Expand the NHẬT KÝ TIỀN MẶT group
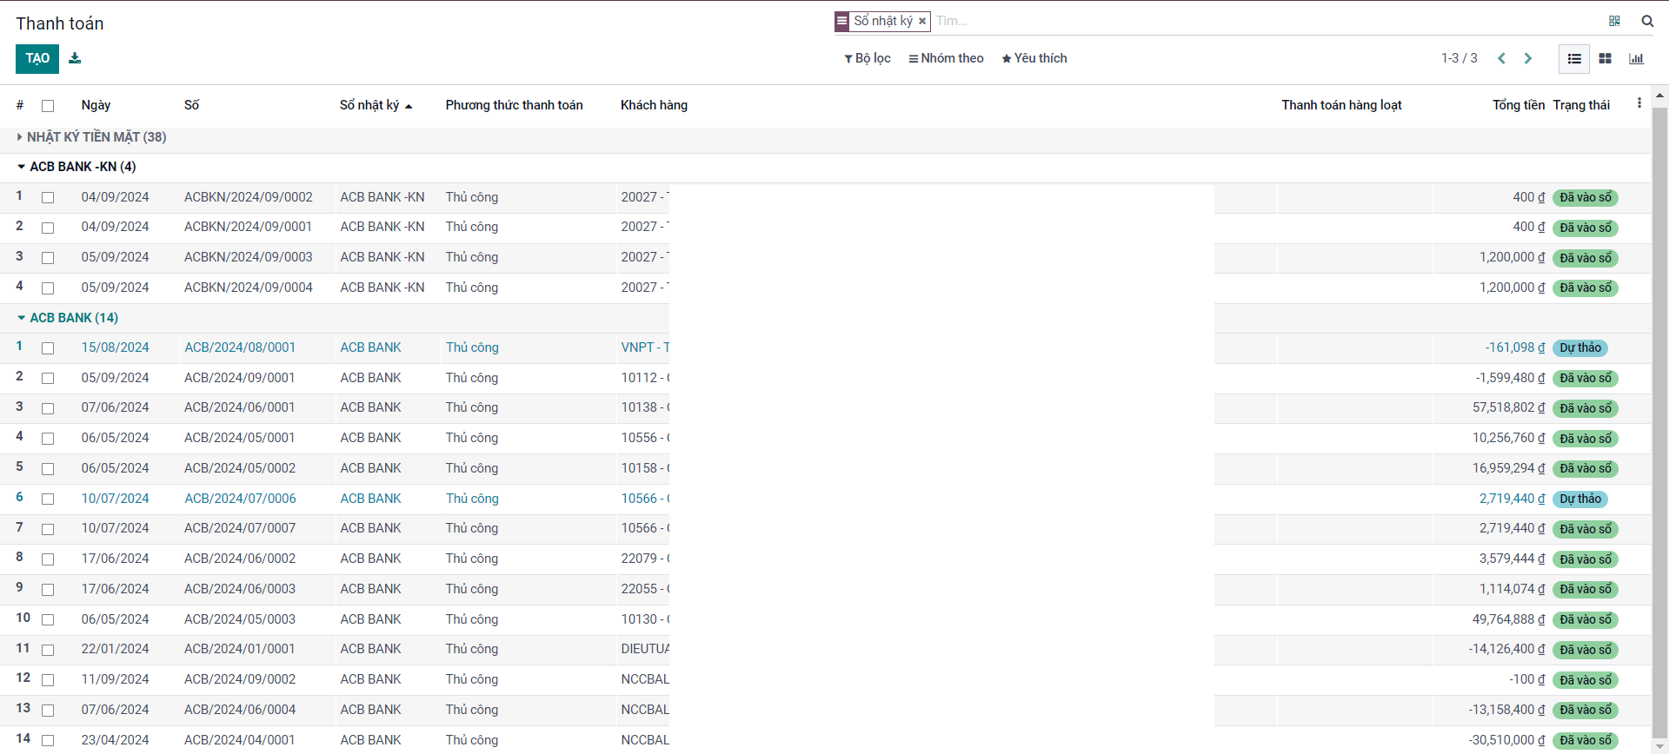This screenshot has height=754, width=1669. click(x=91, y=137)
